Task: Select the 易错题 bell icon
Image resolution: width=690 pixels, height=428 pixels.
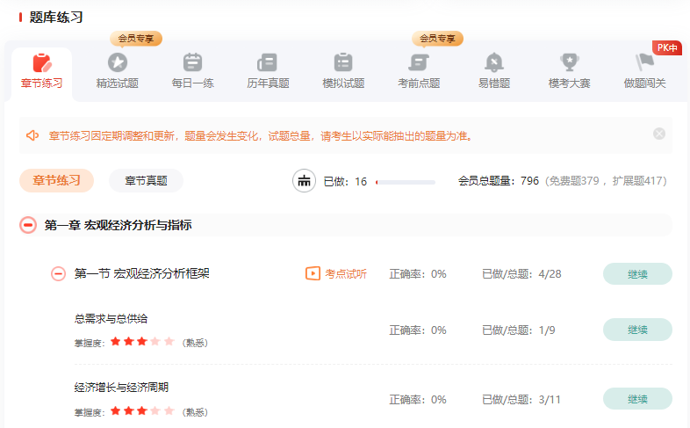Action: (494, 63)
